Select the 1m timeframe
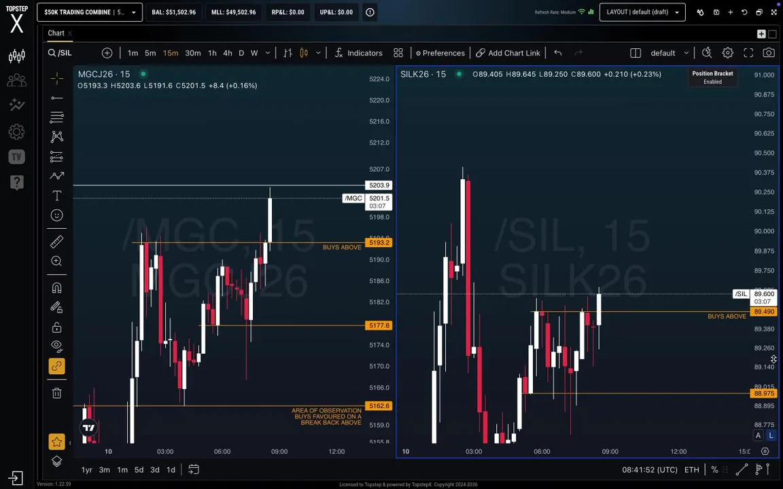The width and height of the screenshot is (783, 489). click(133, 53)
